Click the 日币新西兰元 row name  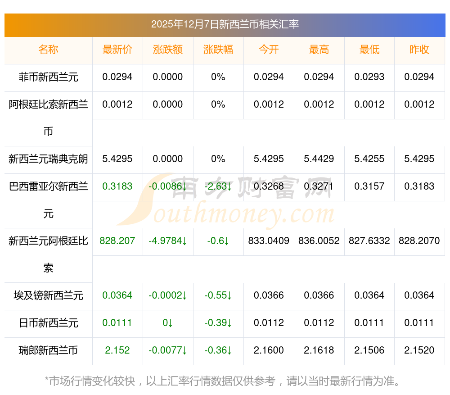pyautogui.click(x=48, y=323)
